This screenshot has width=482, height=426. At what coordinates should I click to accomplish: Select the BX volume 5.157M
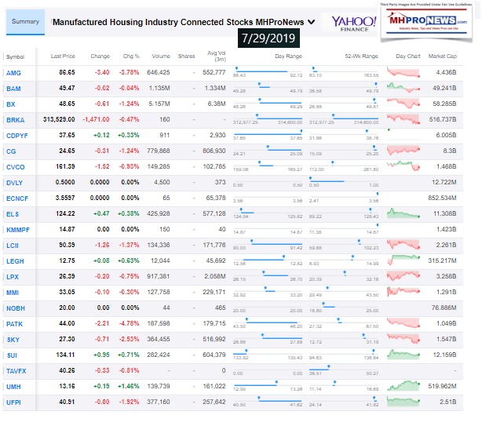159,104
